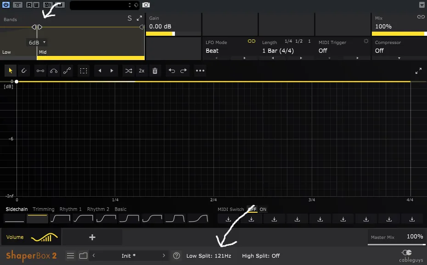Click the wave node at 0 dB
Image resolution: width=427 pixels, height=265 pixels.
(17, 82)
